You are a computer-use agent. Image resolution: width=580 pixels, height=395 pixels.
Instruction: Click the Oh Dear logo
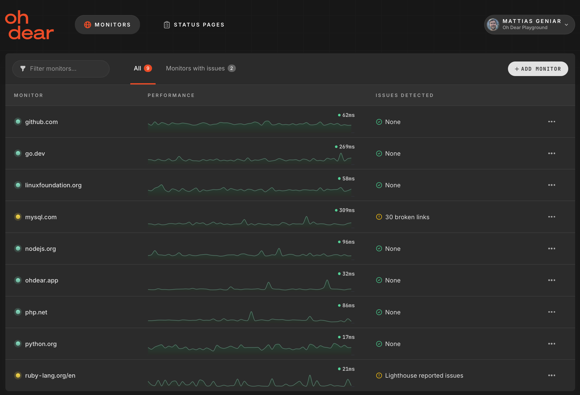tap(29, 25)
